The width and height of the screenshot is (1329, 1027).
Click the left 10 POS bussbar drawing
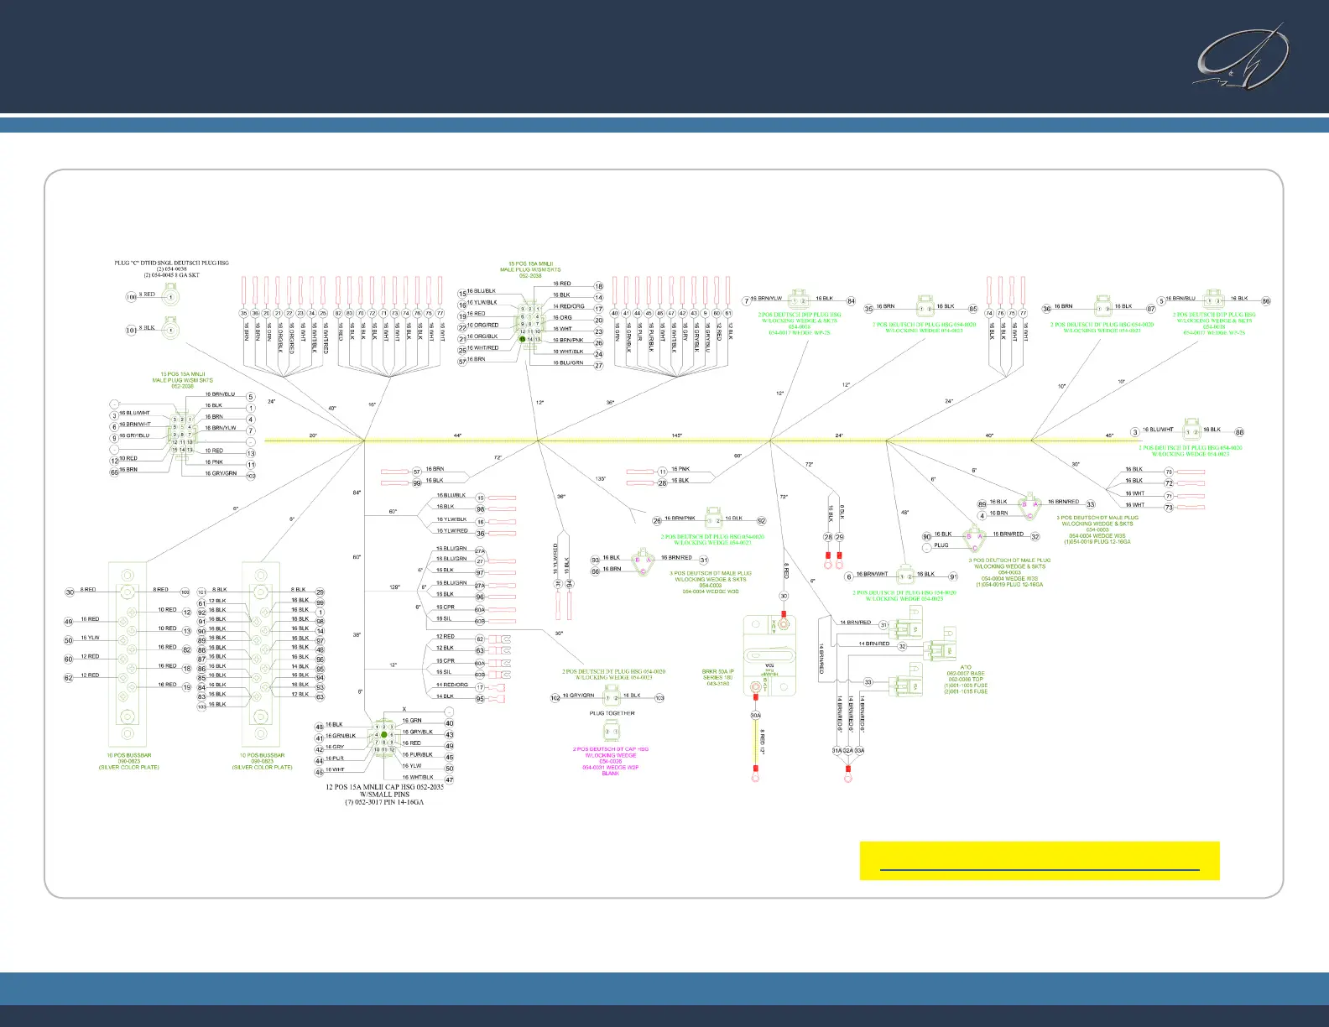[x=128, y=656]
